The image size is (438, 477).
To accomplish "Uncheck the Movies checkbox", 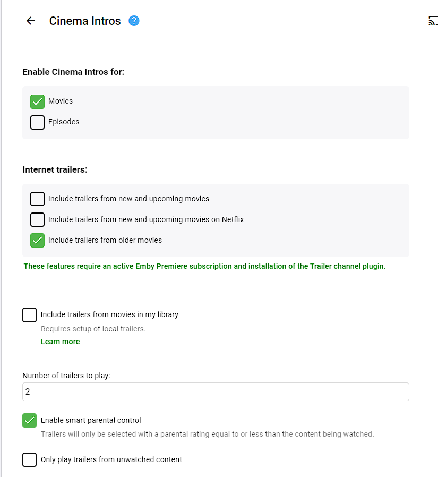I will coord(37,101).
